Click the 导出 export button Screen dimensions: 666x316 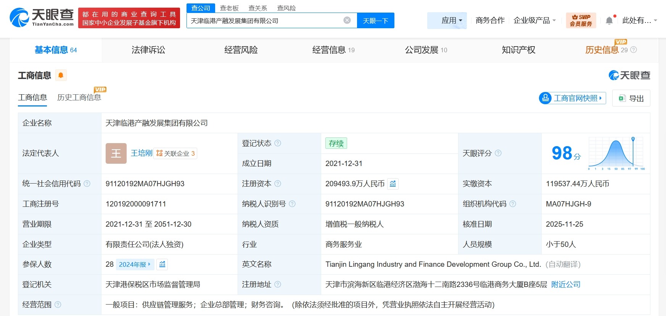click(631, 98)
